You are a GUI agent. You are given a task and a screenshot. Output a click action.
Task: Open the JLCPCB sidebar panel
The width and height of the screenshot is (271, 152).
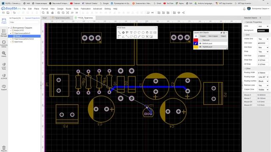(4, 76)
